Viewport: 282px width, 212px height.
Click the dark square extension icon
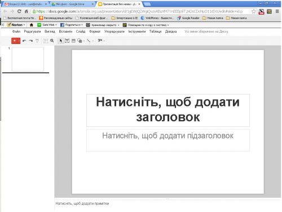pos(269,11)
